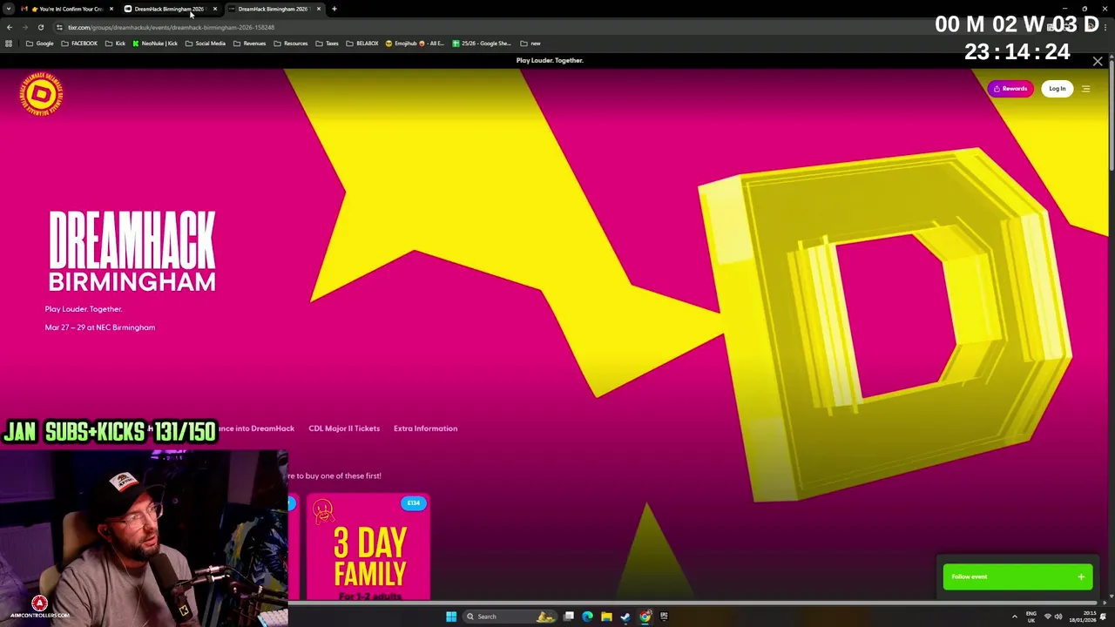Close the Play Louder banner with X
Image resolution: width=1115 pixels, height=627 pixels.
click(x=1098, y=61)
